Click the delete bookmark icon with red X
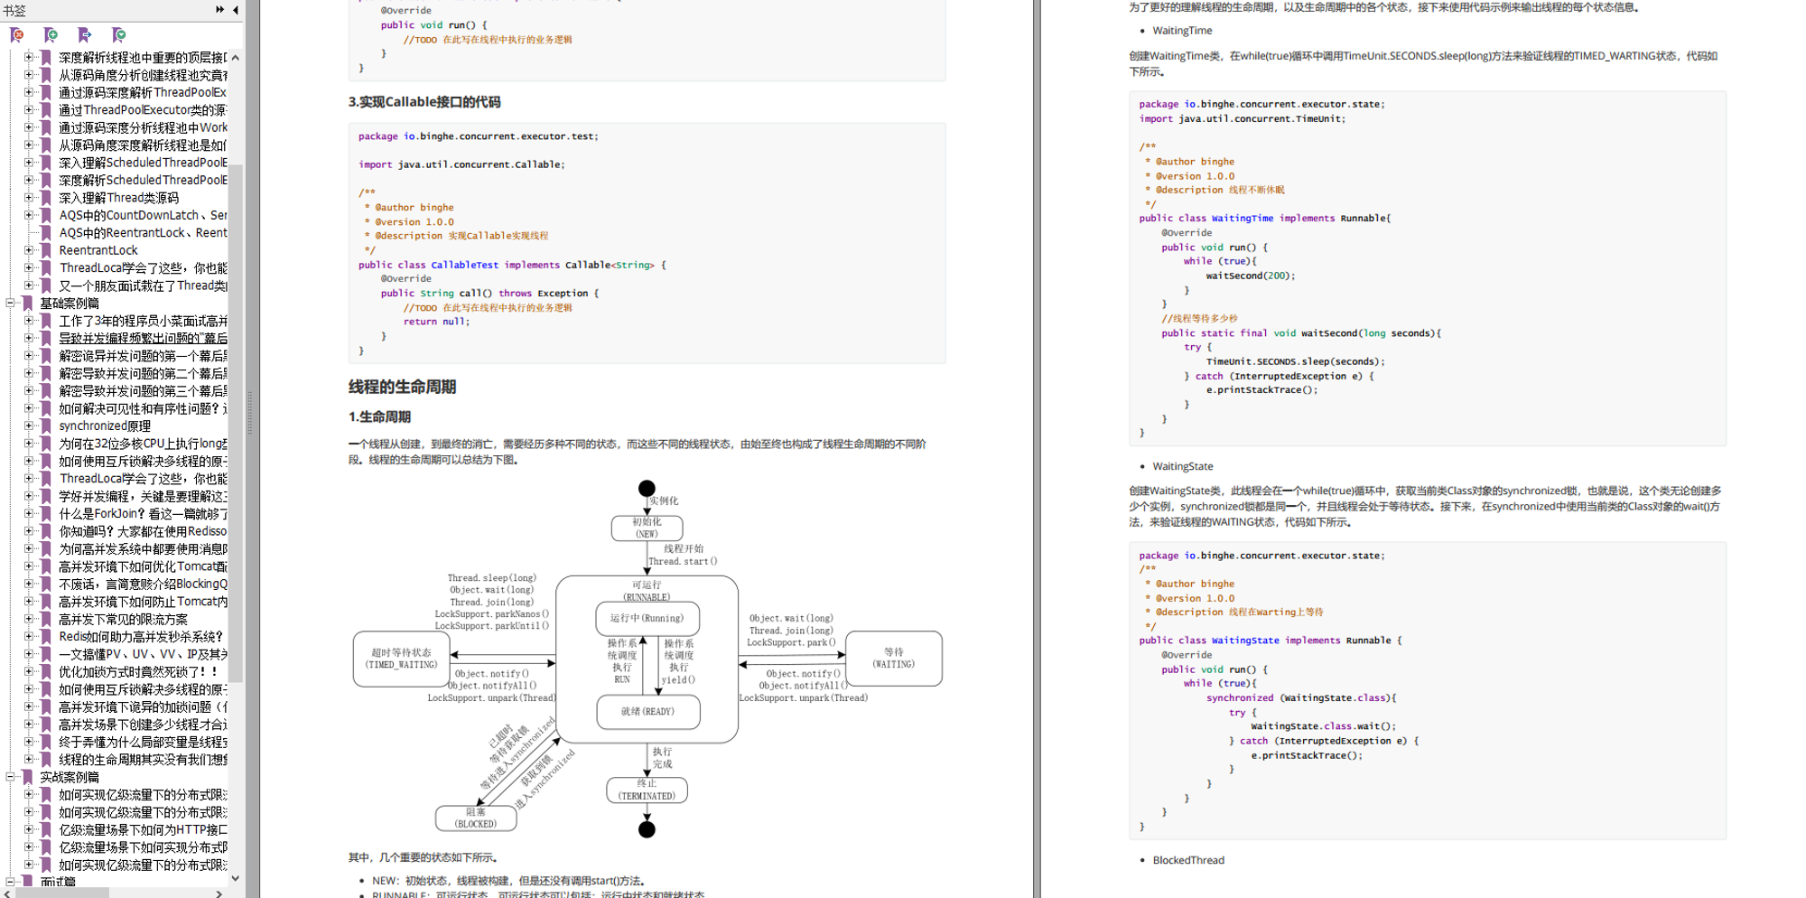This screenshot has width=1806, height=898. 17,35
